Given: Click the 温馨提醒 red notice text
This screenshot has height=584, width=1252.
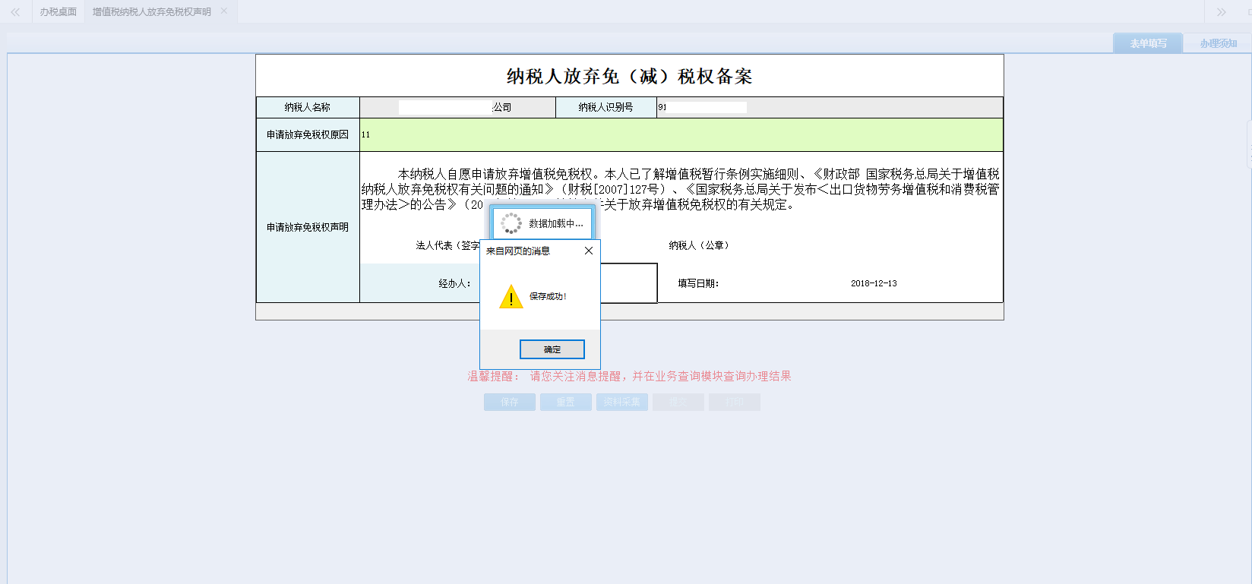Looking at the screenshot, I should pyautogui.click(x=629, y=376).
